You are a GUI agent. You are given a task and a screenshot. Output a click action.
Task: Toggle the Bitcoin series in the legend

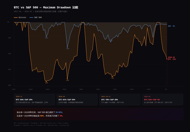[22, 17]
